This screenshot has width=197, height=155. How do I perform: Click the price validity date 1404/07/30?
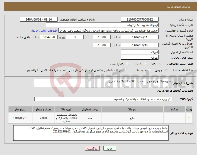(x=139, y=45)
